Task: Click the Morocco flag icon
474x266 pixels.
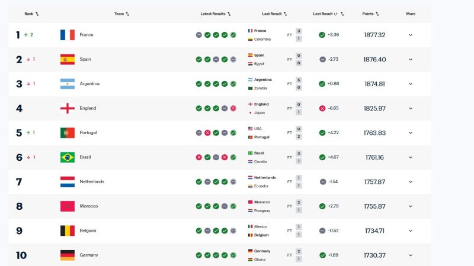Action: coord(68,206)
